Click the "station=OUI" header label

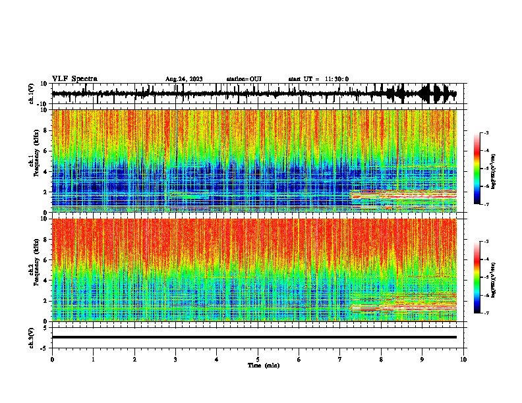coord(244,79)
